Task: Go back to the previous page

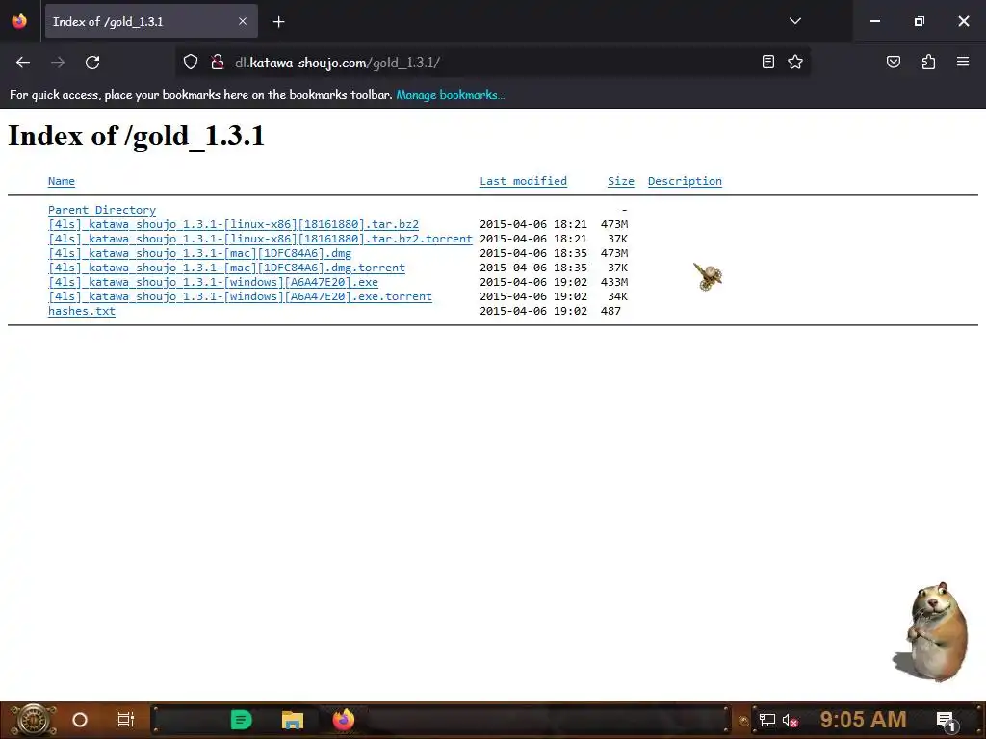Action: click(23, 63)
